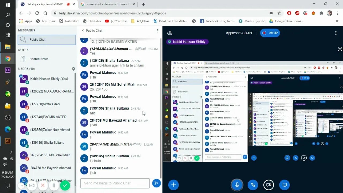This screenshot has height=193, width=343.
Task: Select user 26 ( 284153) Md Sohel Miah
Action: pos(47,155)
